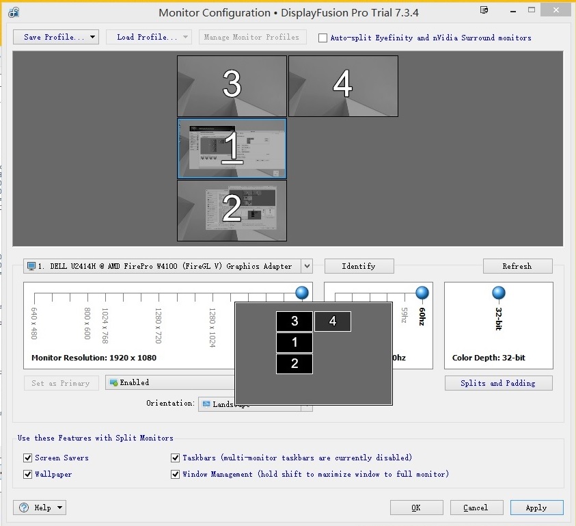Click the DisplayFusion app icon in title bar
This screenshot has width=576, height=526.
[14, 12]
